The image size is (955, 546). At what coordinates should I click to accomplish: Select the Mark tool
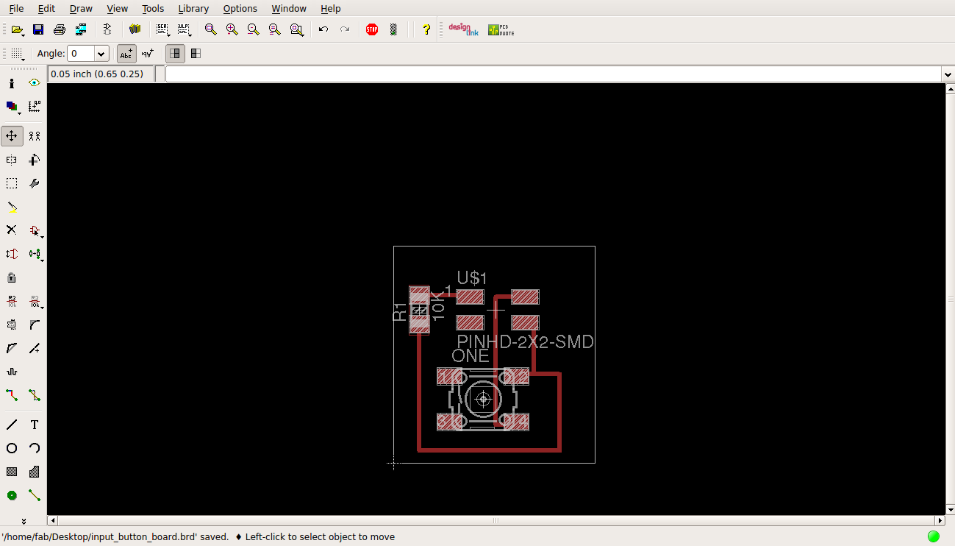click(x=35, y=107)
